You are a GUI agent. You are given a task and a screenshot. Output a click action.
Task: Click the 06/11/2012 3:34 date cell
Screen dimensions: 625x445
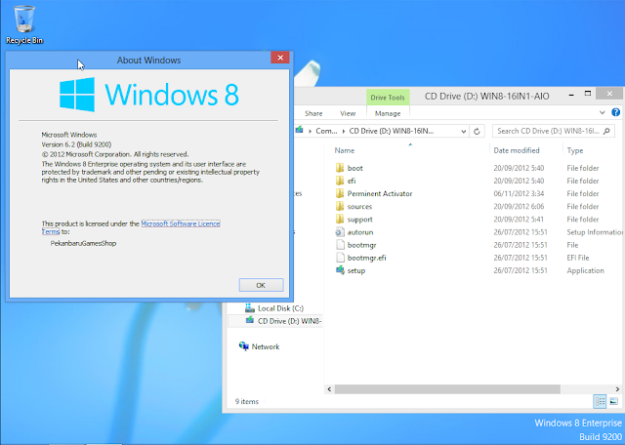pos(519,193)
